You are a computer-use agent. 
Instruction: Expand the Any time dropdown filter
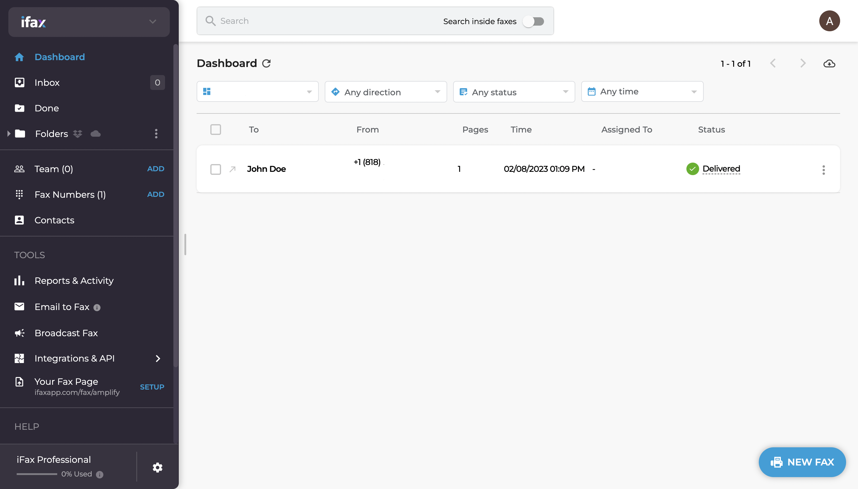point(642,91)
